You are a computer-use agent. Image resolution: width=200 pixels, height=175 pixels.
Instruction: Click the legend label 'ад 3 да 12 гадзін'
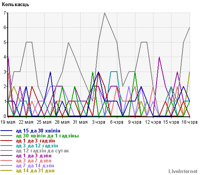click(x=37, y=146)
